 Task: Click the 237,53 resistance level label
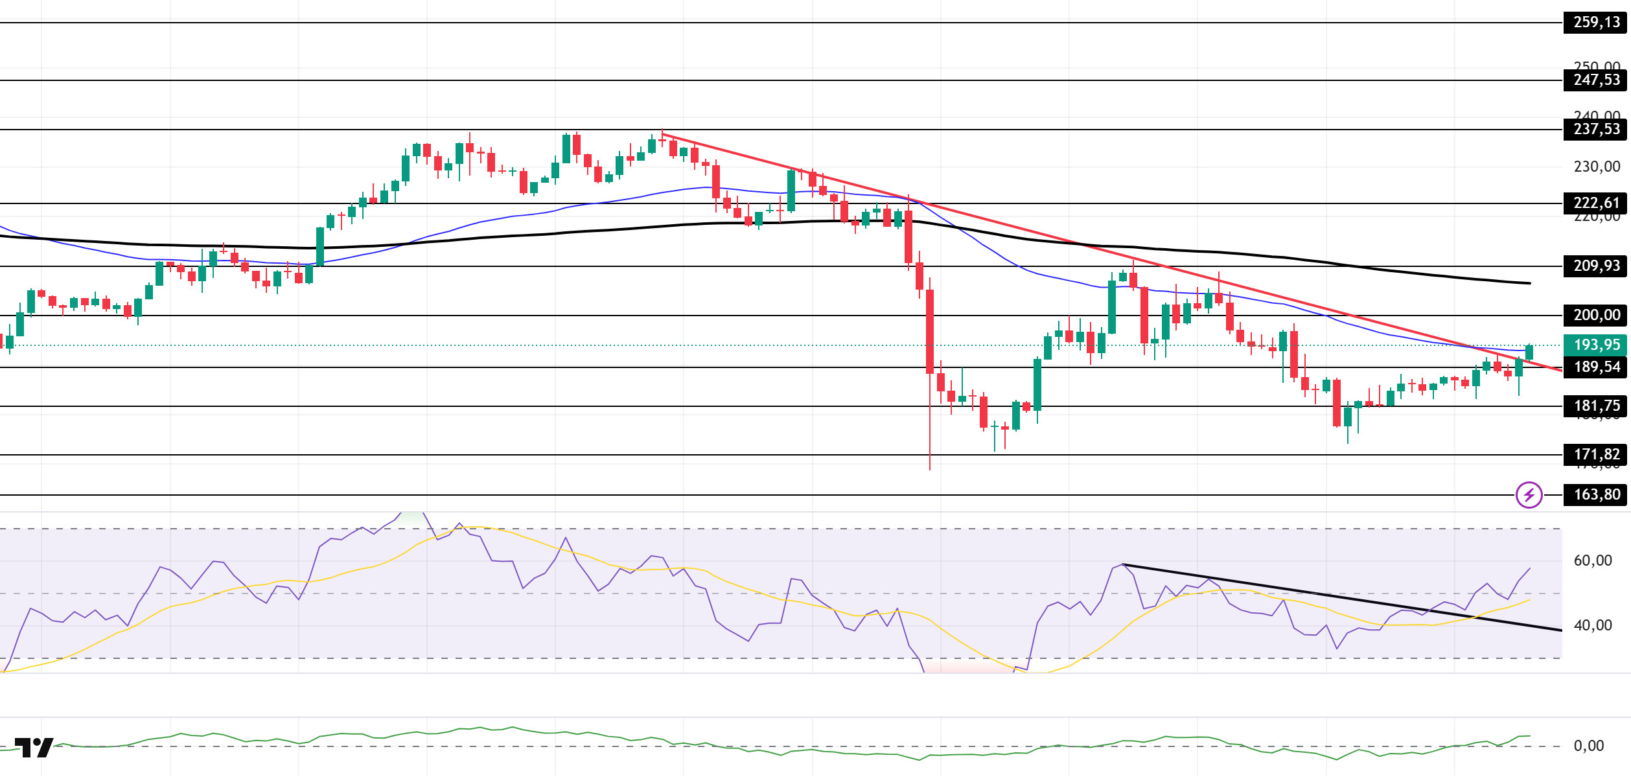(1596, 130)
